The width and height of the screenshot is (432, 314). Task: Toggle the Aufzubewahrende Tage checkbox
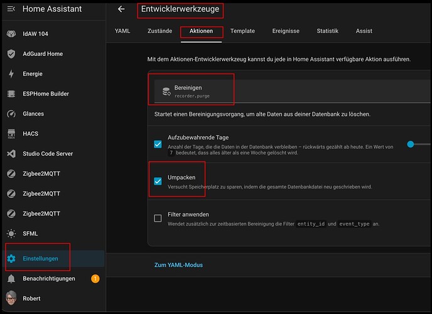[x=158, y=144]
